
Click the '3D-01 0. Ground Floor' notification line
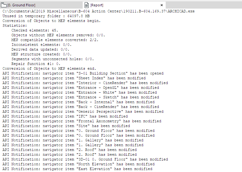click(x=85, y=159)
